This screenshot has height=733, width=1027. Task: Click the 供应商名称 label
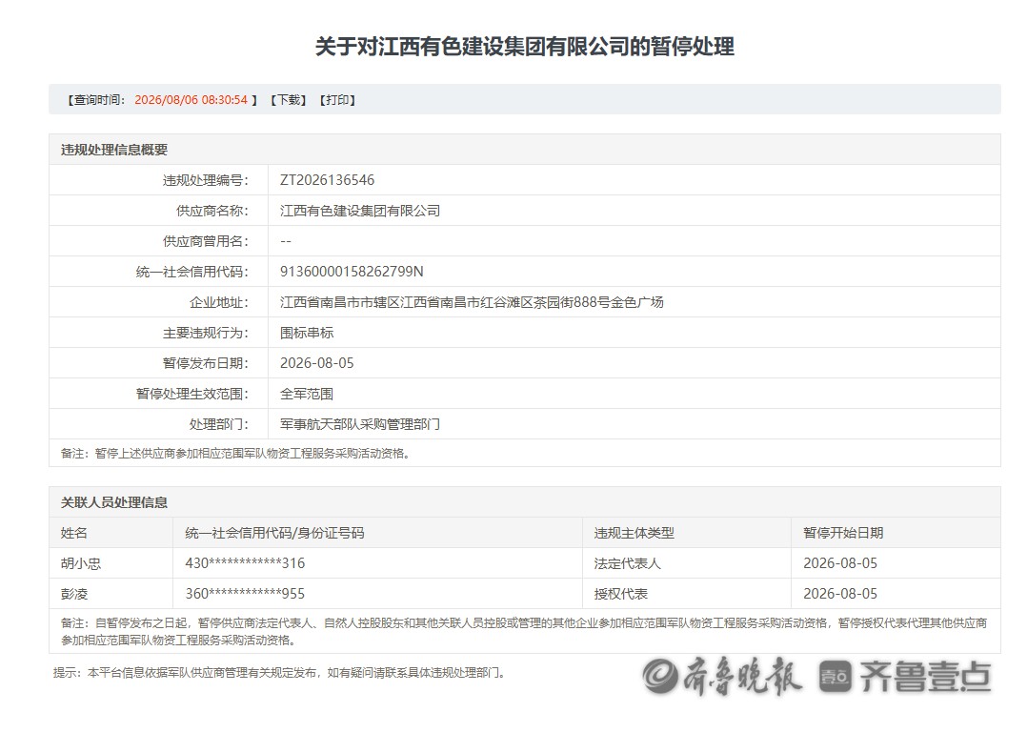point(212,211)
